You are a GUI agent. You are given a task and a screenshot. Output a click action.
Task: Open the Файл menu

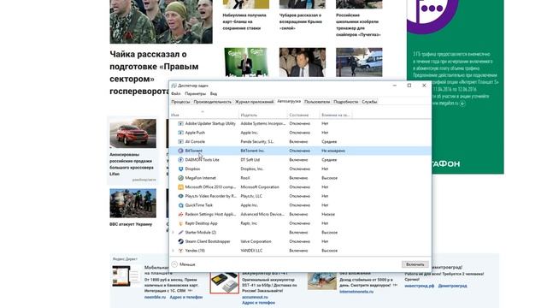click(x=176, y=93)
